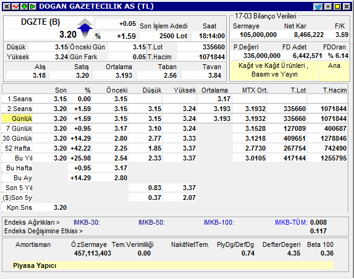Click the Bu Yıl percent value +25.98
The height and width of the screenshot is (279, 354).
click(80, 159)
